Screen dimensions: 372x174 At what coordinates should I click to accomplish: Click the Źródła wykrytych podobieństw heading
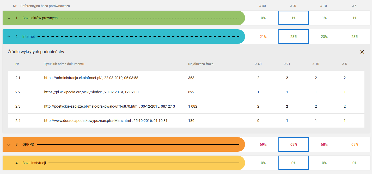36,52
